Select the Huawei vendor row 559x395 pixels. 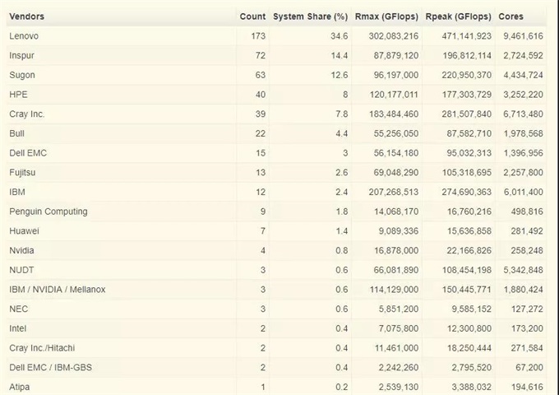pyautogui.click(x=24, y=231)
